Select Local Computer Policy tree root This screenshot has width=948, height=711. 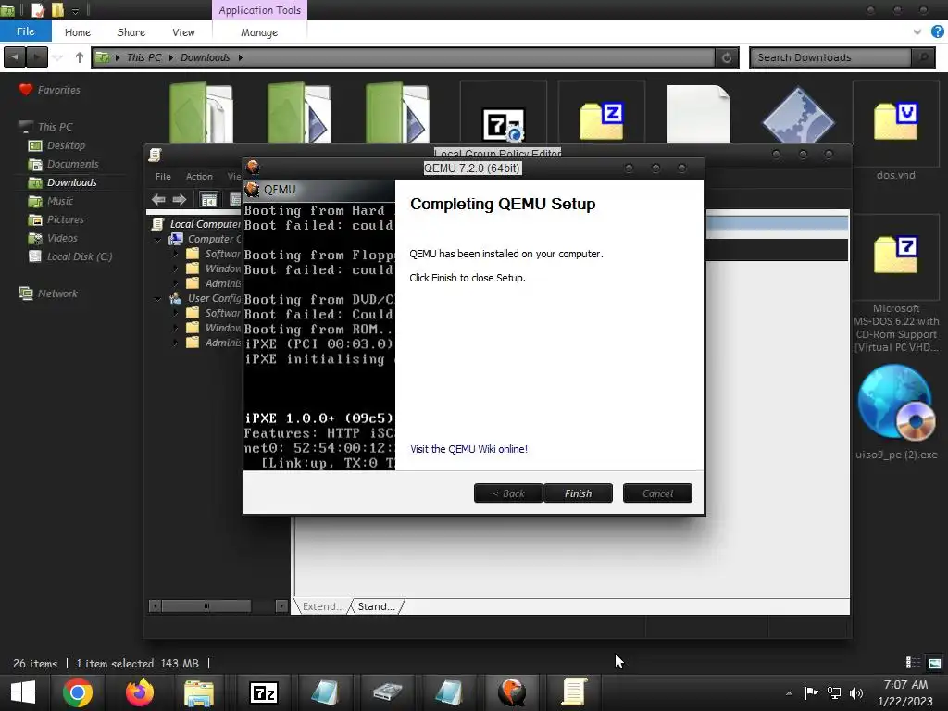click(x=197, y=224)
